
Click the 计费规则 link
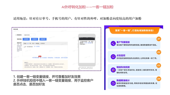[x=42, y=43]
